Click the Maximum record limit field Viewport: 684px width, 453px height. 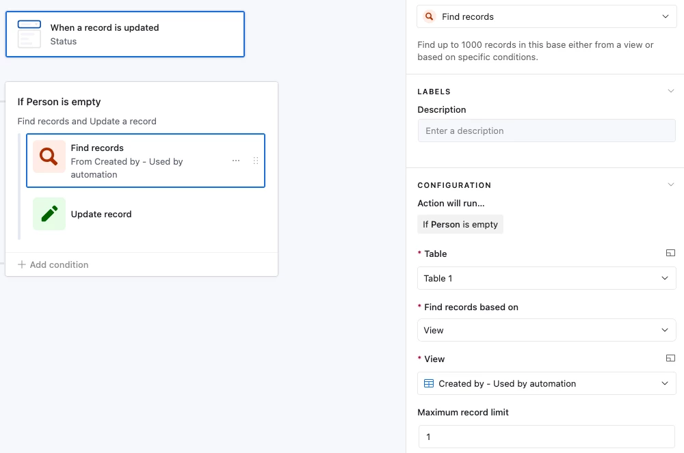pos(547,437)
